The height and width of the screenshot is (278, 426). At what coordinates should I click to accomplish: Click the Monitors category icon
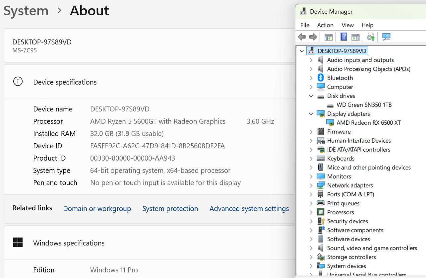click(321, 176)
